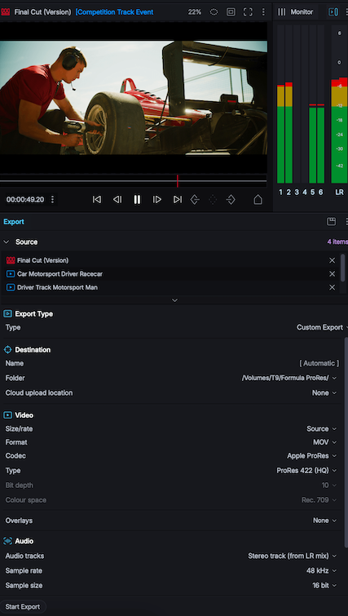
Task: Pause playback in the viewer
Action: click(137, 200)
